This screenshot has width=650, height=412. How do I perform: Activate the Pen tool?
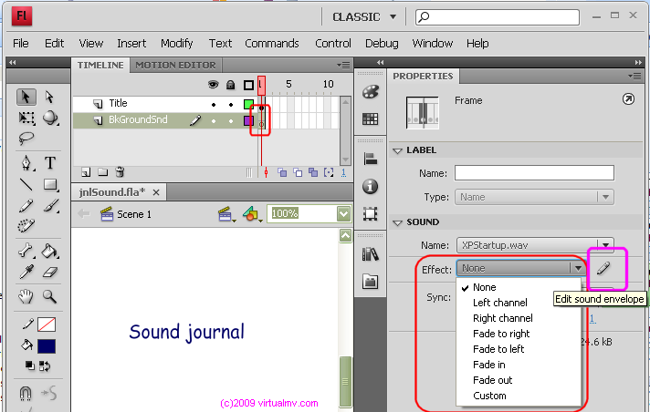[26, 163]
